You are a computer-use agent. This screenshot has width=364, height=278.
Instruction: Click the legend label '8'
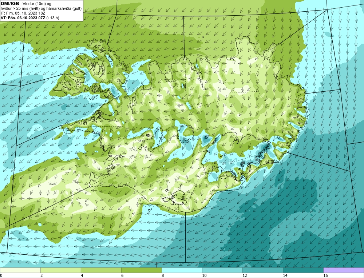tap(163, 275)
